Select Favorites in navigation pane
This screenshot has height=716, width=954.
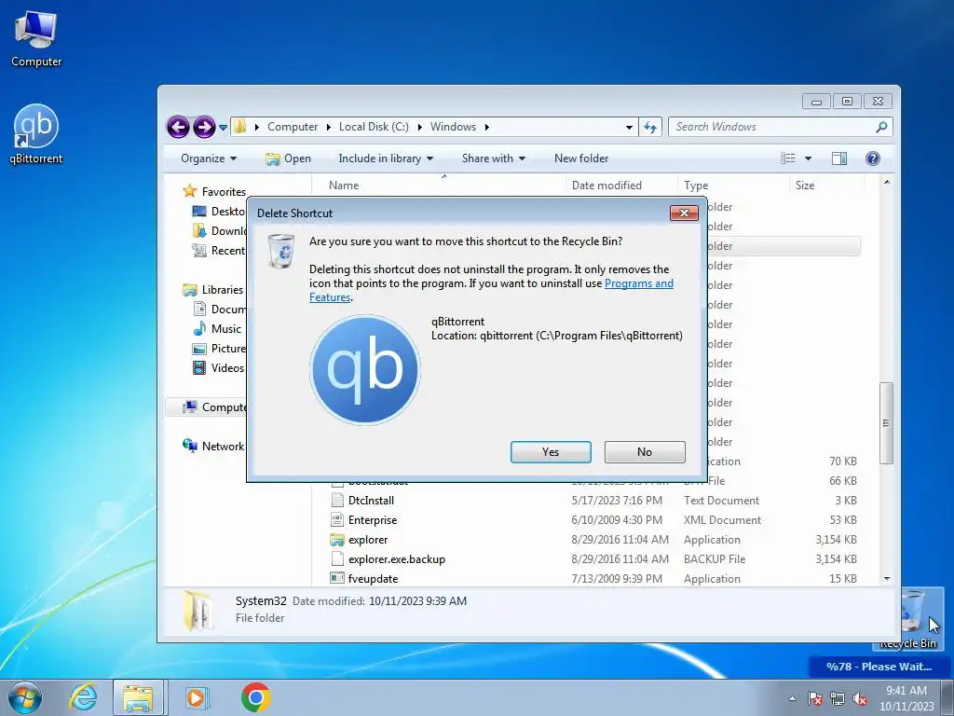tap(224, 192)
